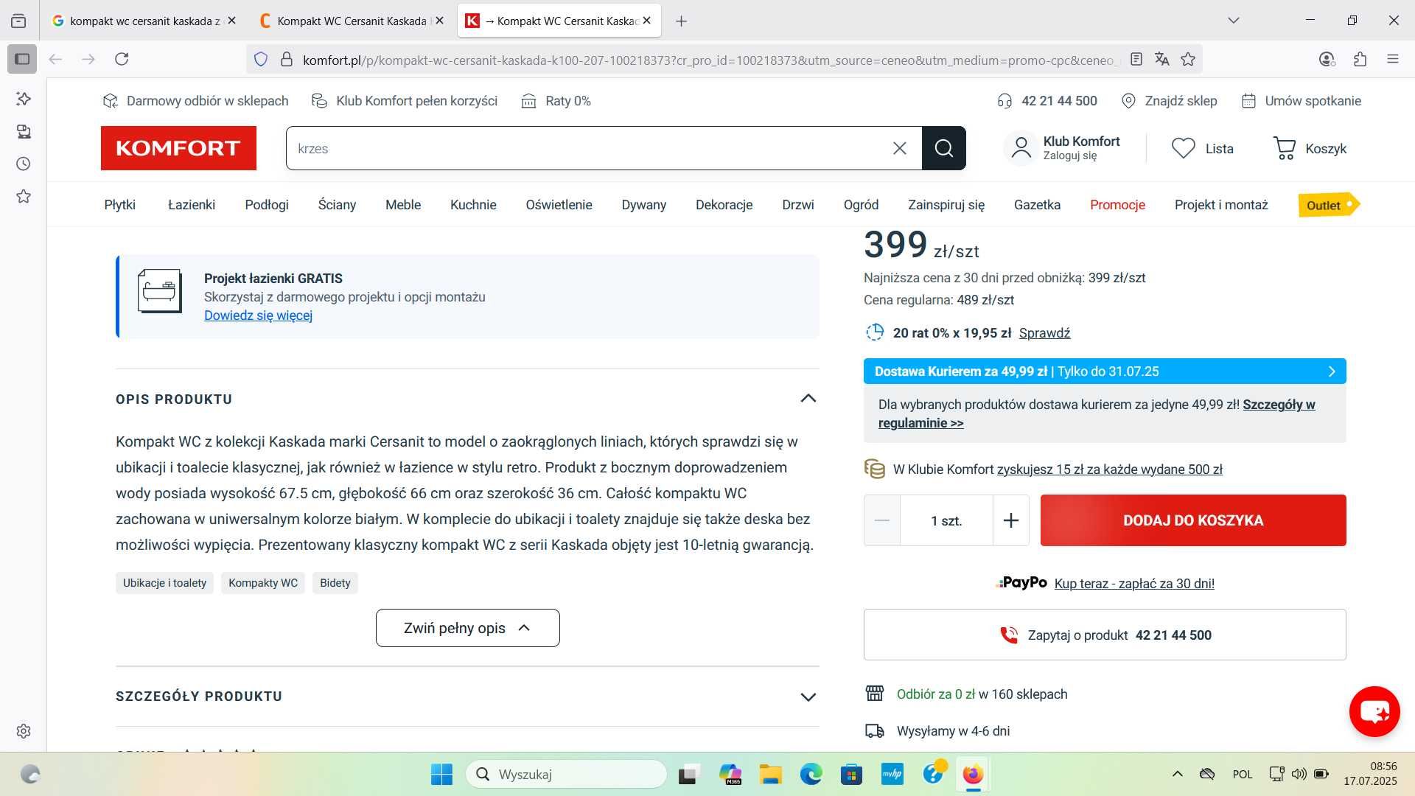This screenshot has width=1415, height=796.
Task: Open the Łazienki menu category
Action: (192, 205)
